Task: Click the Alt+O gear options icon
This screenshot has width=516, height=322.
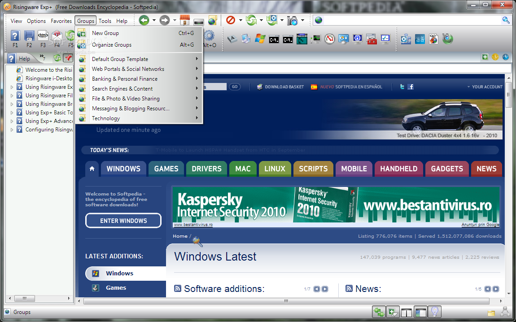Action: [209, 36]
